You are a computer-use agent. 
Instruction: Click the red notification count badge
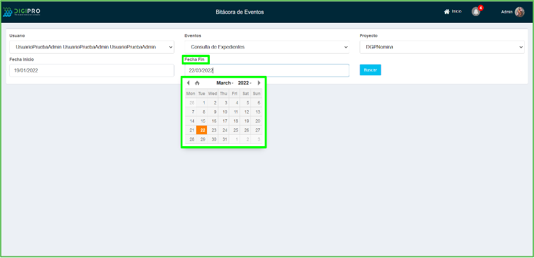(481, 8)
